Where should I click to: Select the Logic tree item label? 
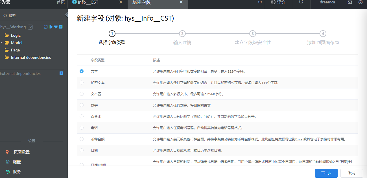click(x=16, y=35)
